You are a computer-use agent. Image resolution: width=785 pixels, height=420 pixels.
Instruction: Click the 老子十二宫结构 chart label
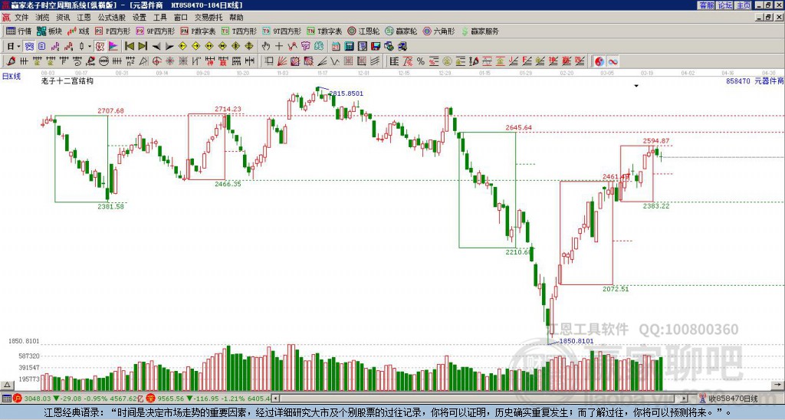click(x=67, y=80)
